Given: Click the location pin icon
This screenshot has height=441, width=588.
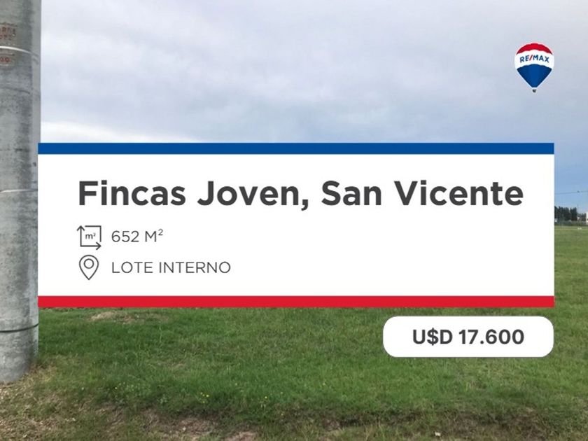Looking at the screenshot, I should coord(89,267).
